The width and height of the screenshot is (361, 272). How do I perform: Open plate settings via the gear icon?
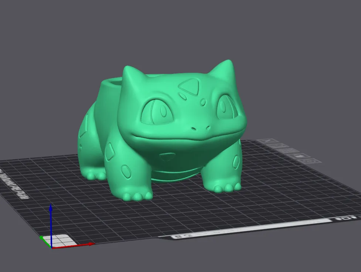pos(310,161)
